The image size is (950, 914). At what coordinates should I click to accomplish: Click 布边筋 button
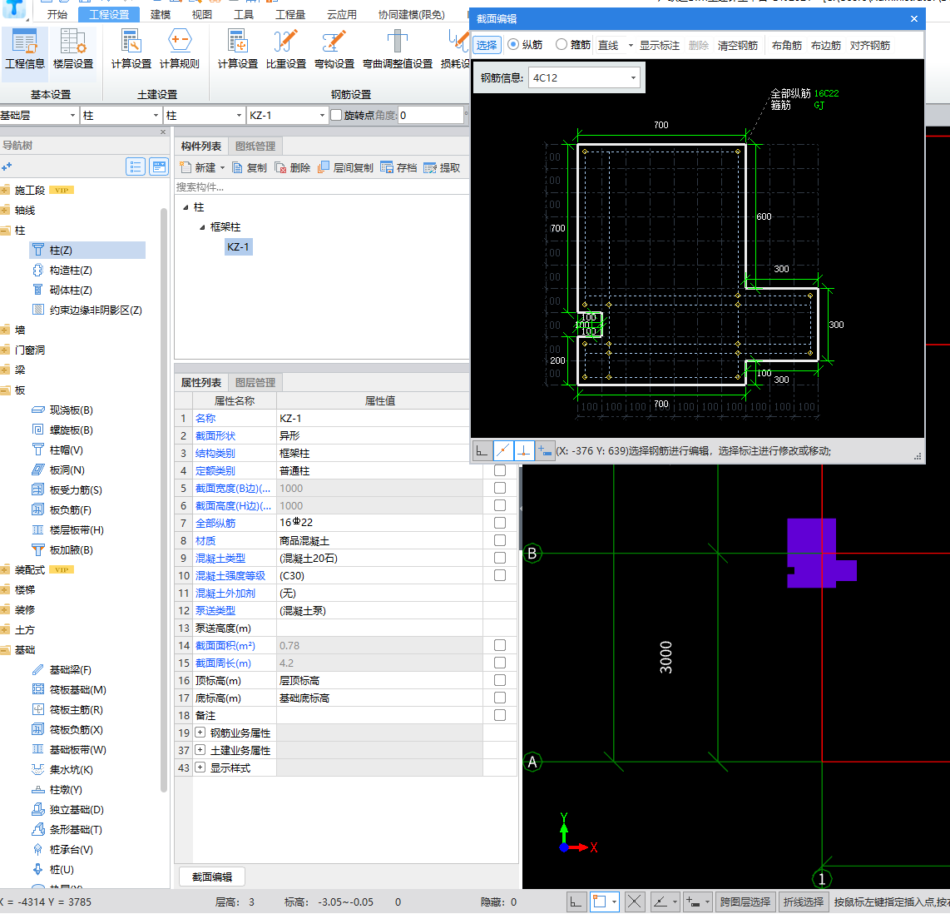826,46
